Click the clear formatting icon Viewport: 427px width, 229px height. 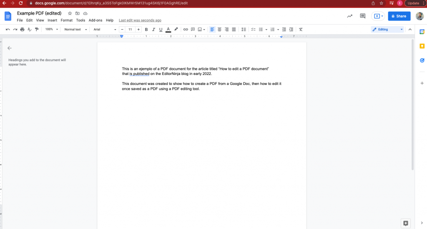click(x=301, y=30)
